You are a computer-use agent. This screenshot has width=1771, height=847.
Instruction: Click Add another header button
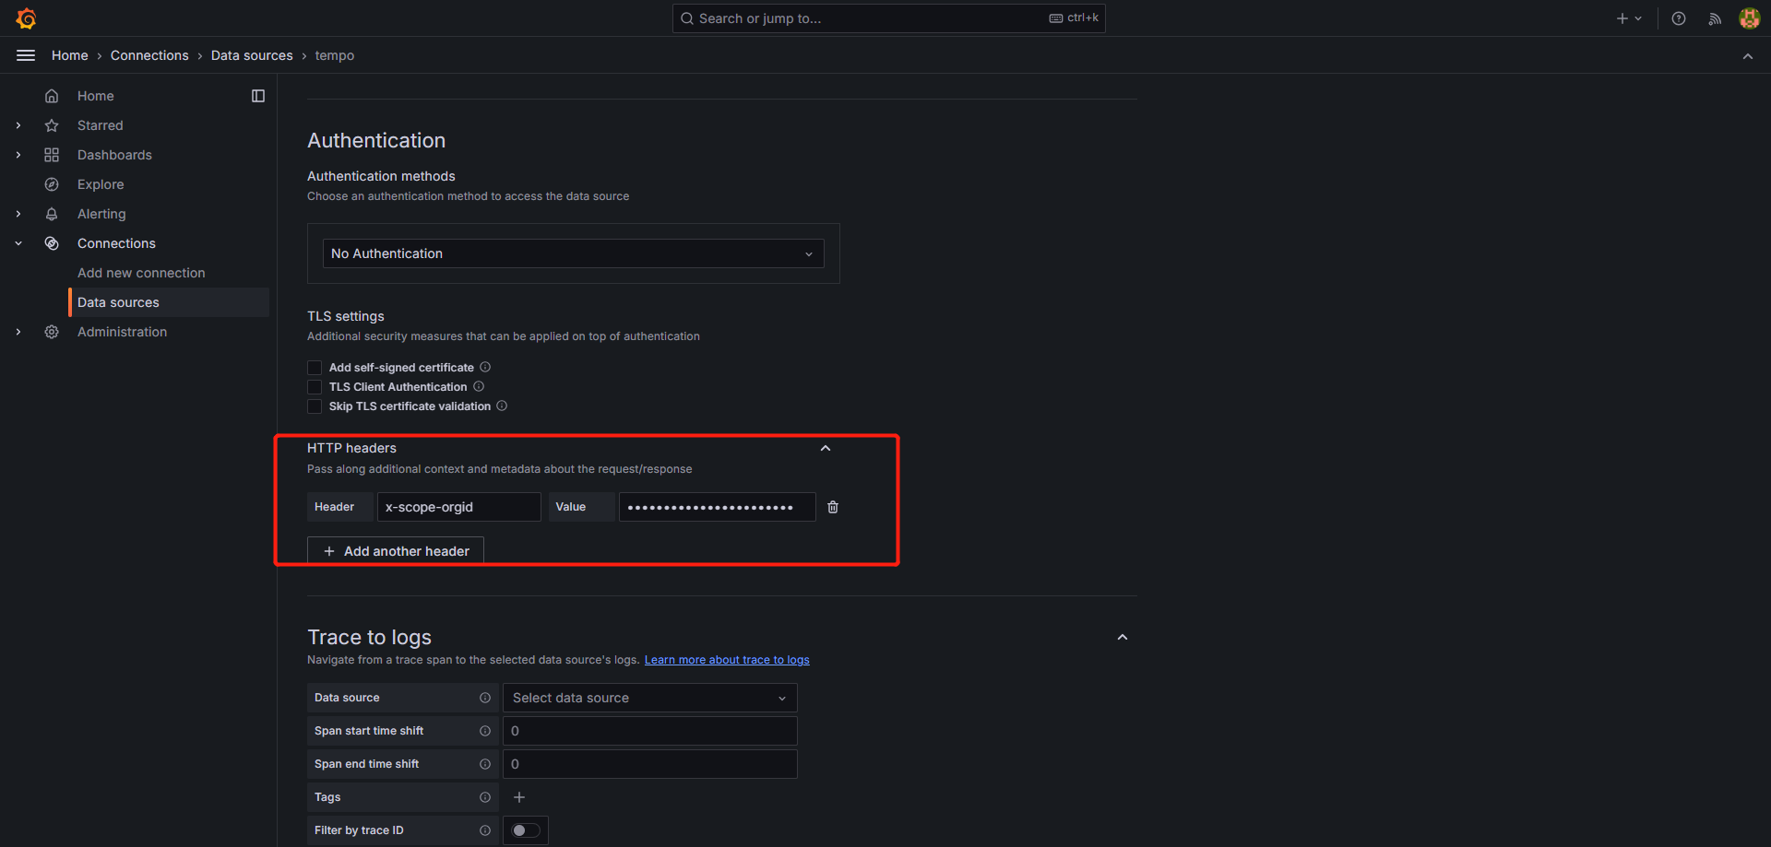(x=396, y=551)
